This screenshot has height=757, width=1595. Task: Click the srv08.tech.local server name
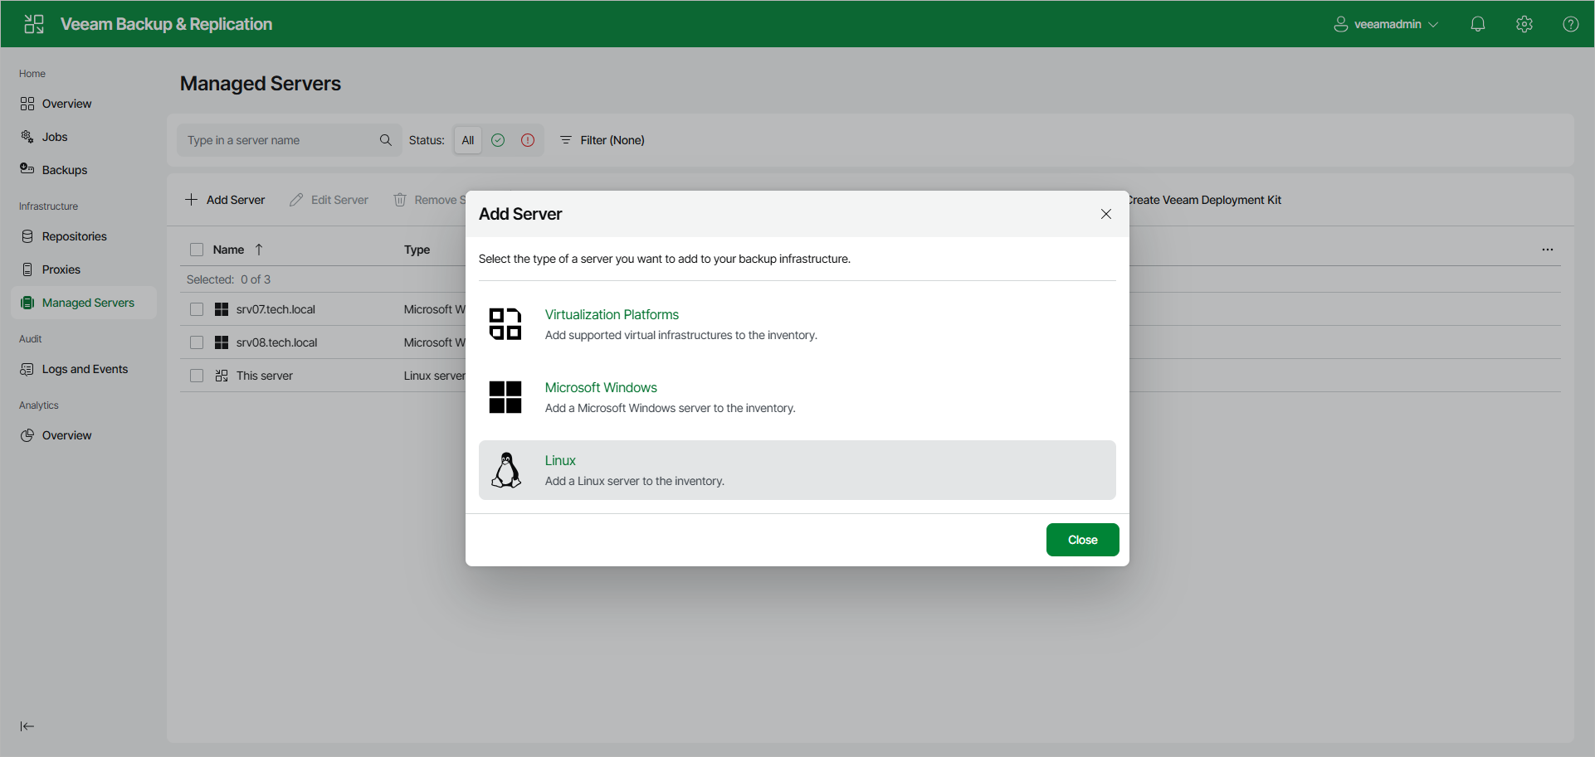tap(276, 342)
